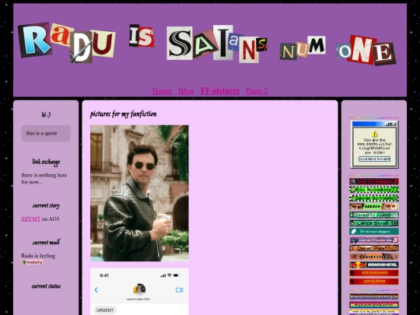Click the 'current mood' heading
The image size is (420, 315).
pos(46,243)
